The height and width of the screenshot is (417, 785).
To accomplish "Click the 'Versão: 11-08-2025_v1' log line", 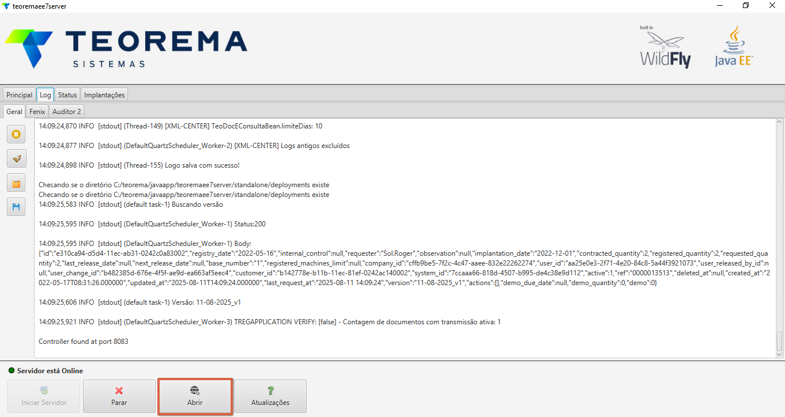I will point(139,302).
